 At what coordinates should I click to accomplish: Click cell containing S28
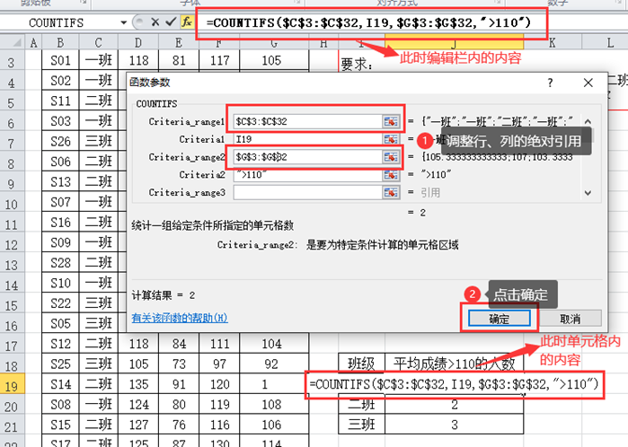[60, 262]
